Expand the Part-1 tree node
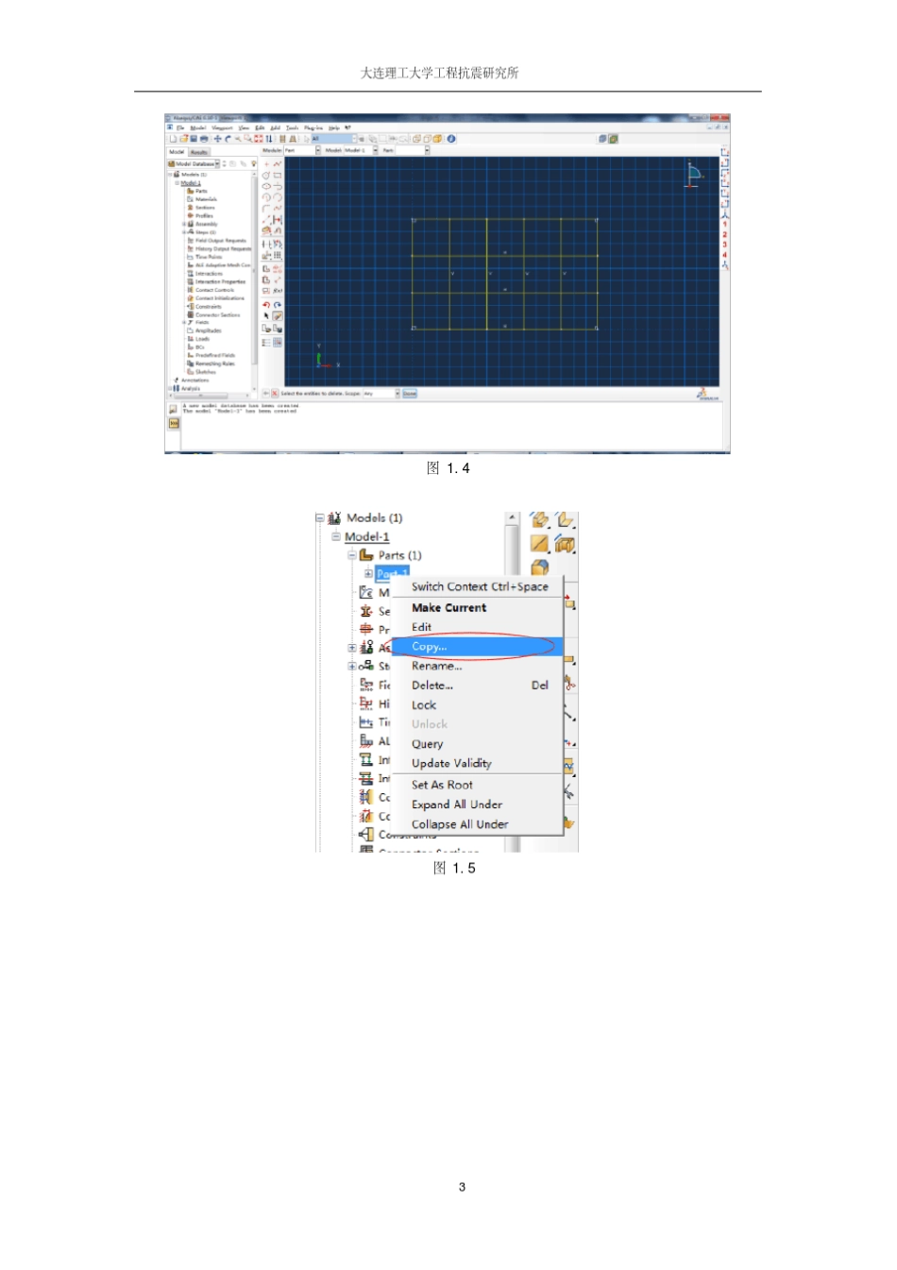The image size is (897, 1270). pos(368,573)
